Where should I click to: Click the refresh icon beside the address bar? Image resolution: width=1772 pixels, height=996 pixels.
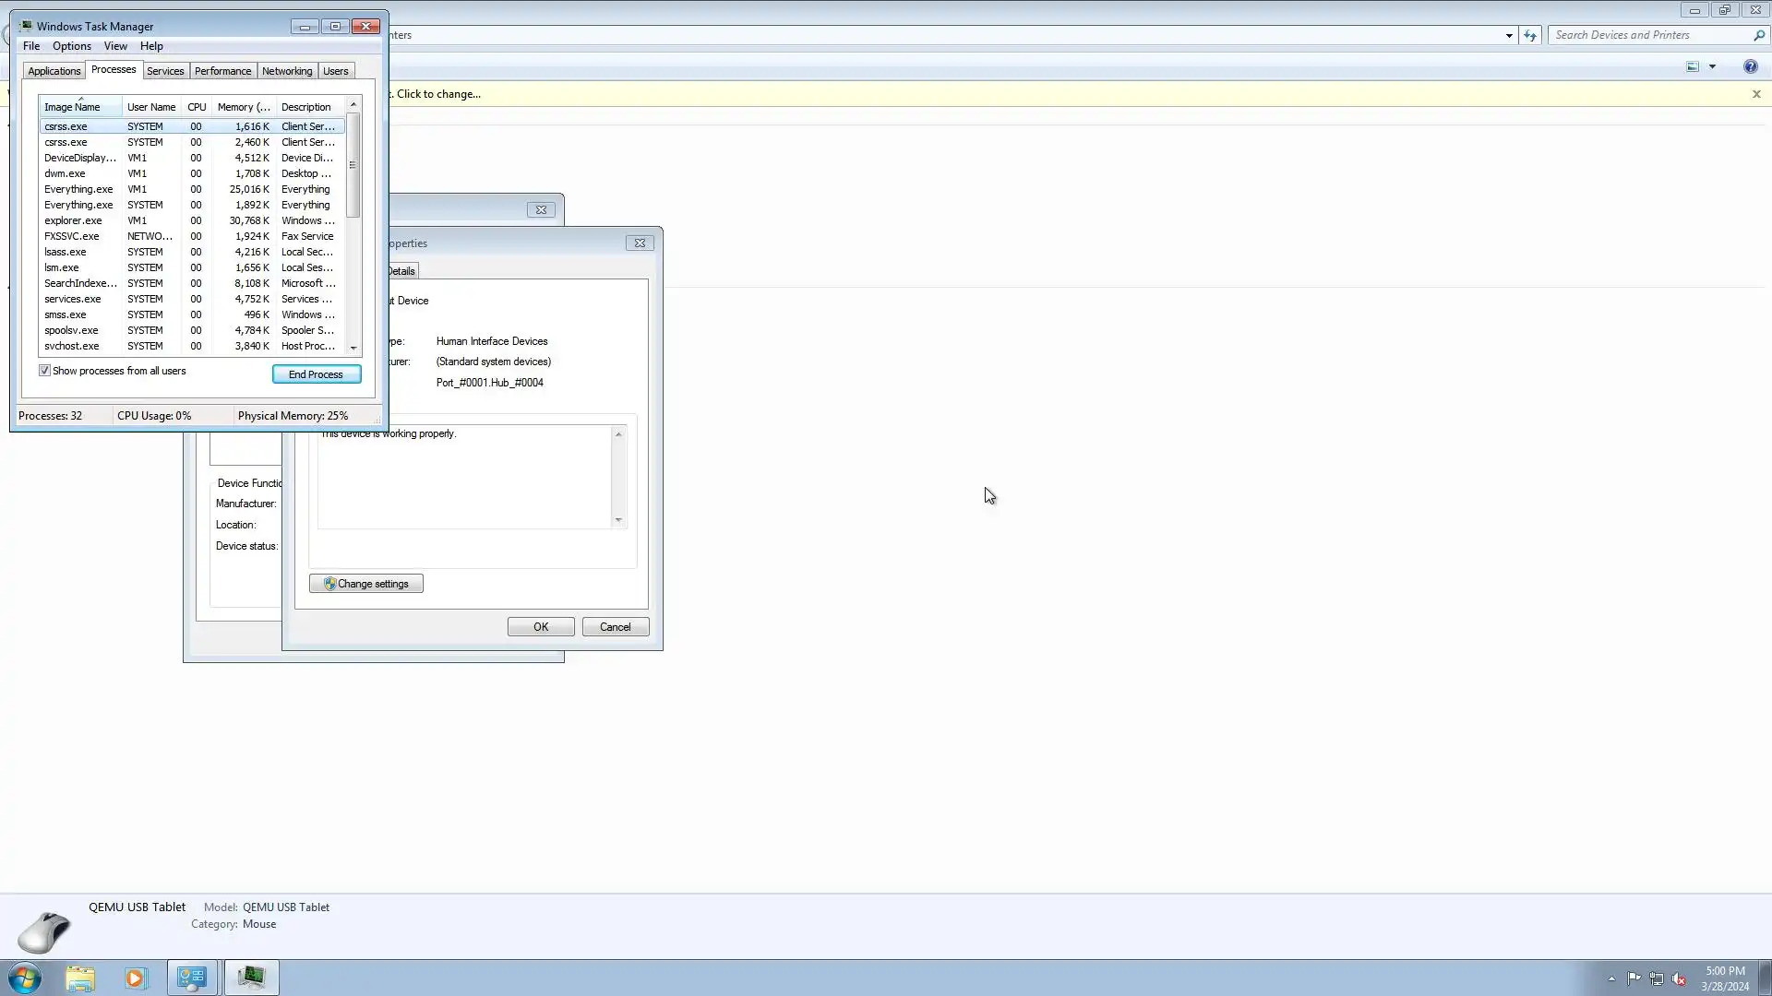point(1530,35)
